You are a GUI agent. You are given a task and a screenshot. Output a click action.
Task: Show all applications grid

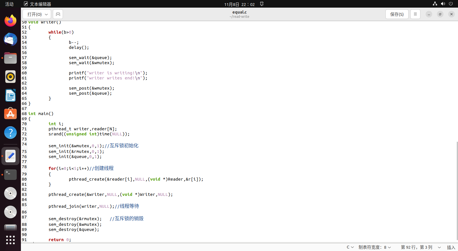tap(10, 240)
